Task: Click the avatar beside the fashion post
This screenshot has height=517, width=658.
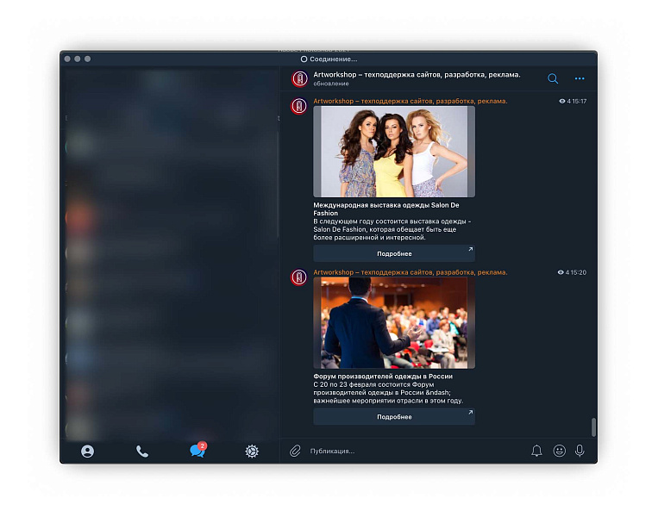Action: 299,106
